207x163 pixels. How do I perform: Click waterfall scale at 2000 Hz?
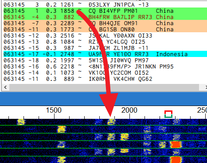point(129,110)
